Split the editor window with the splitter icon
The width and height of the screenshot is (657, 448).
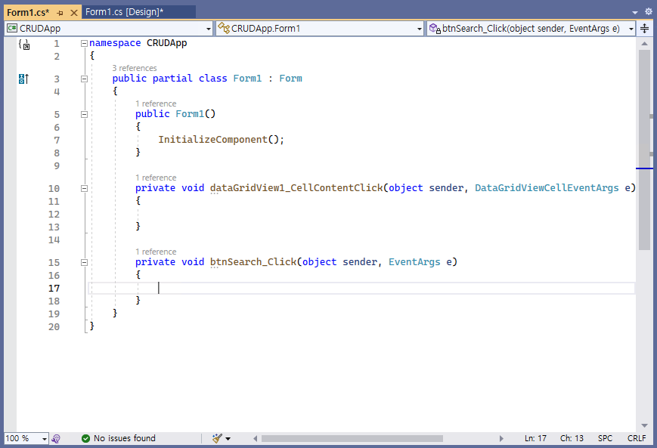(x=644, y=29)
